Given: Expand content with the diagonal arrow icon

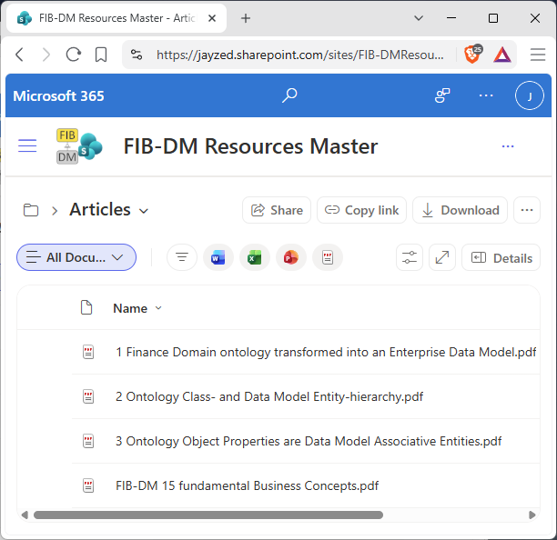Looking at the screenshot, I should click(x=442, y=257).
